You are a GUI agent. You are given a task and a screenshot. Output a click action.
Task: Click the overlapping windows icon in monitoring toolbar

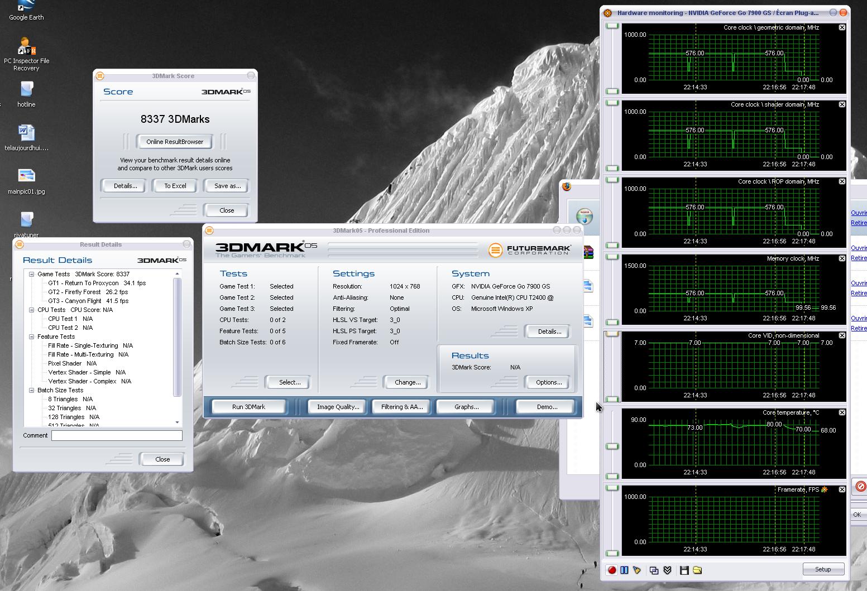point(654,570)
